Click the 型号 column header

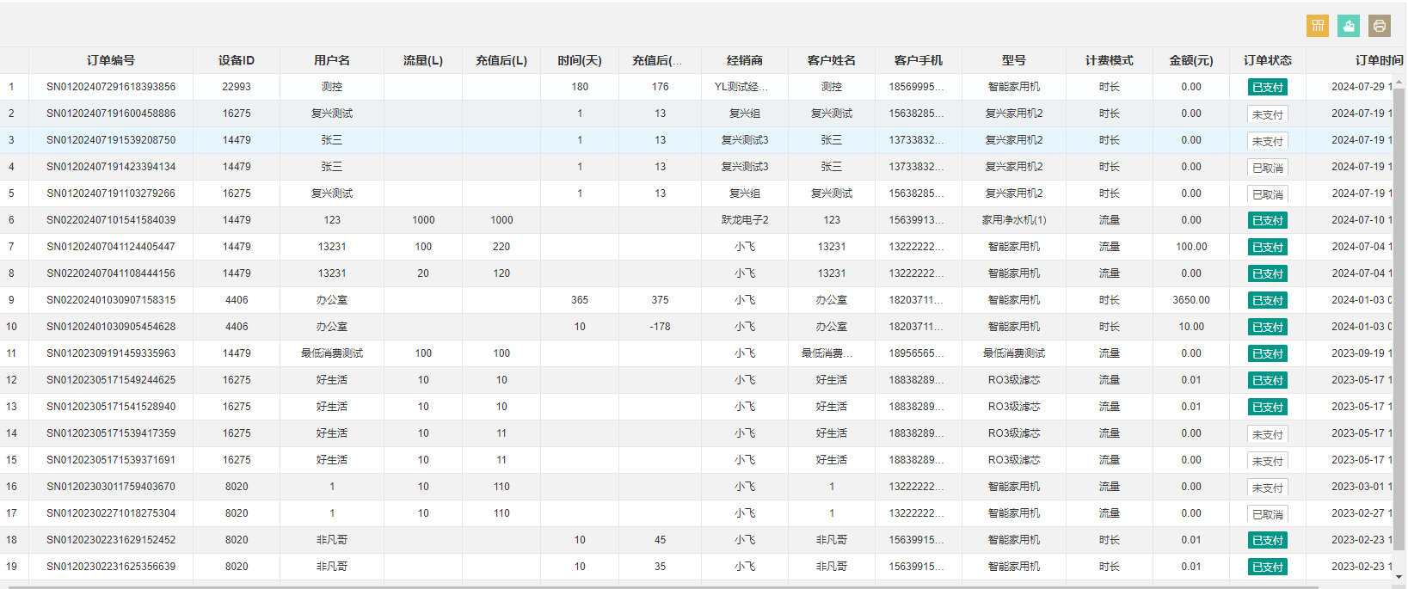[1014, 60]
